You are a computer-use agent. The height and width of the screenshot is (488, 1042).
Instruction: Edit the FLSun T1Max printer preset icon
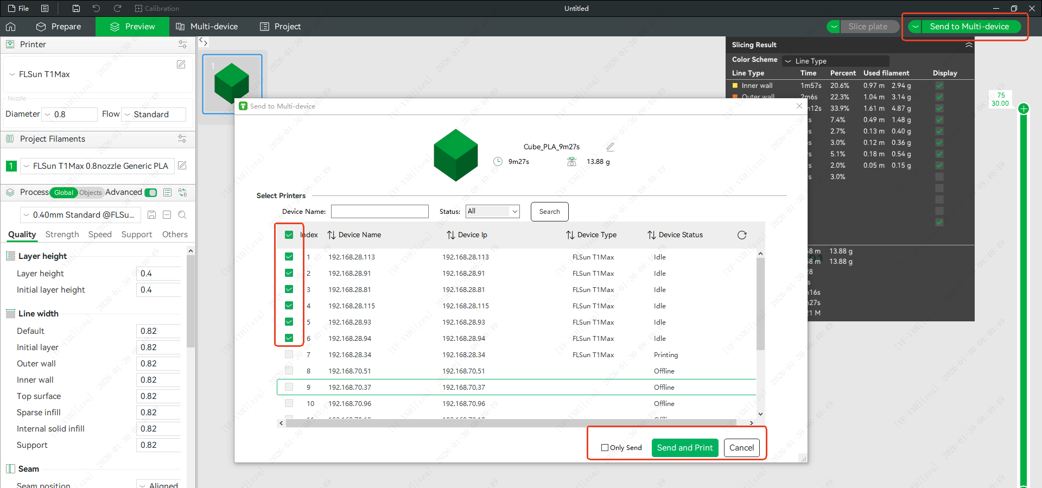click(181, 65)
